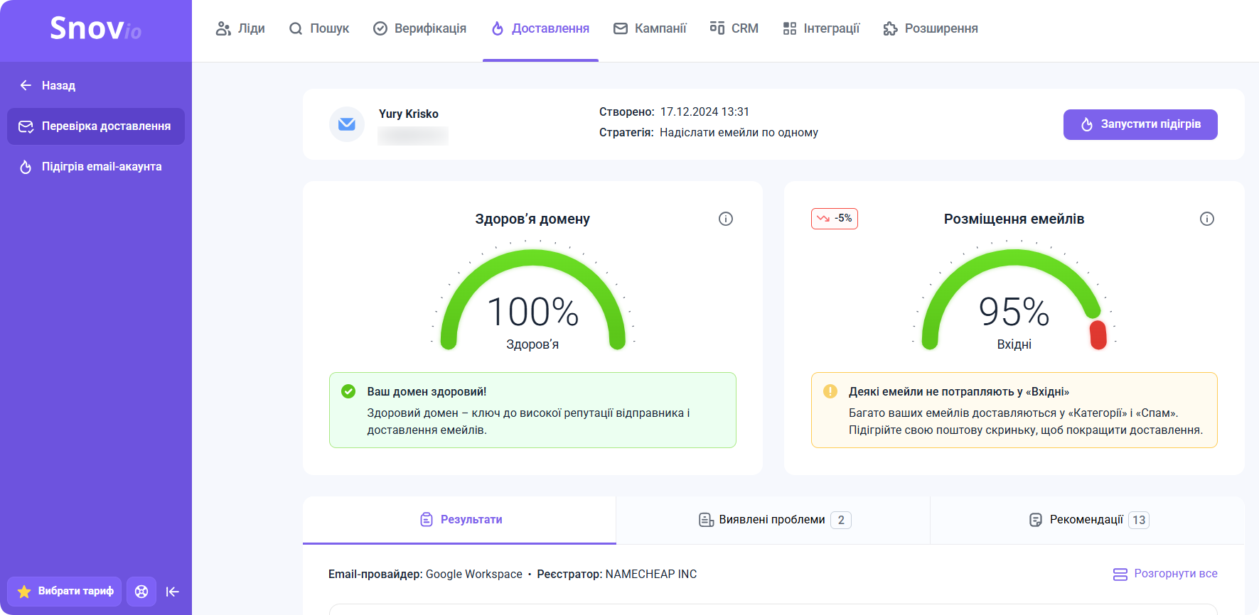This screenshot has width=1259, height=615.
Task: Select Перевірка доставлення in sidebar
Action: pos(96,126)
